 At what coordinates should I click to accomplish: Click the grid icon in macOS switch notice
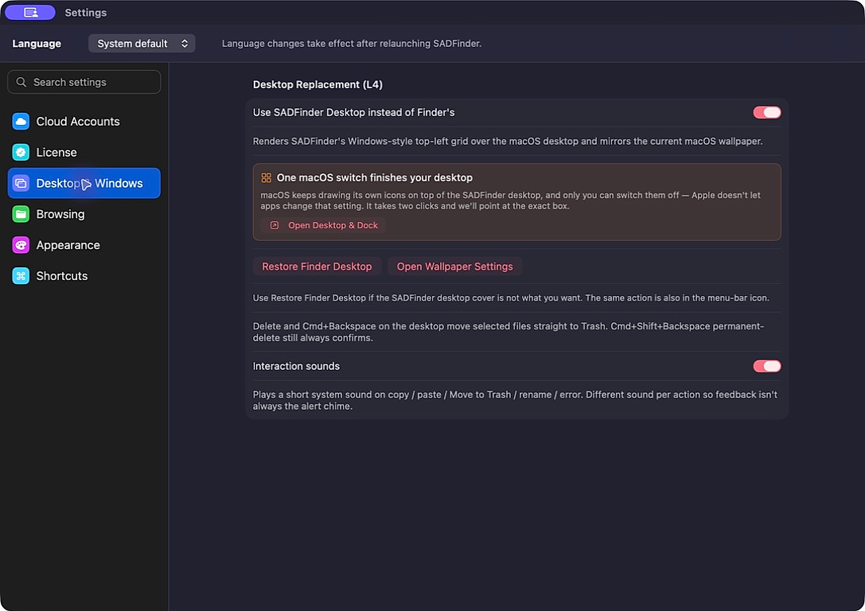pos(266,177)
